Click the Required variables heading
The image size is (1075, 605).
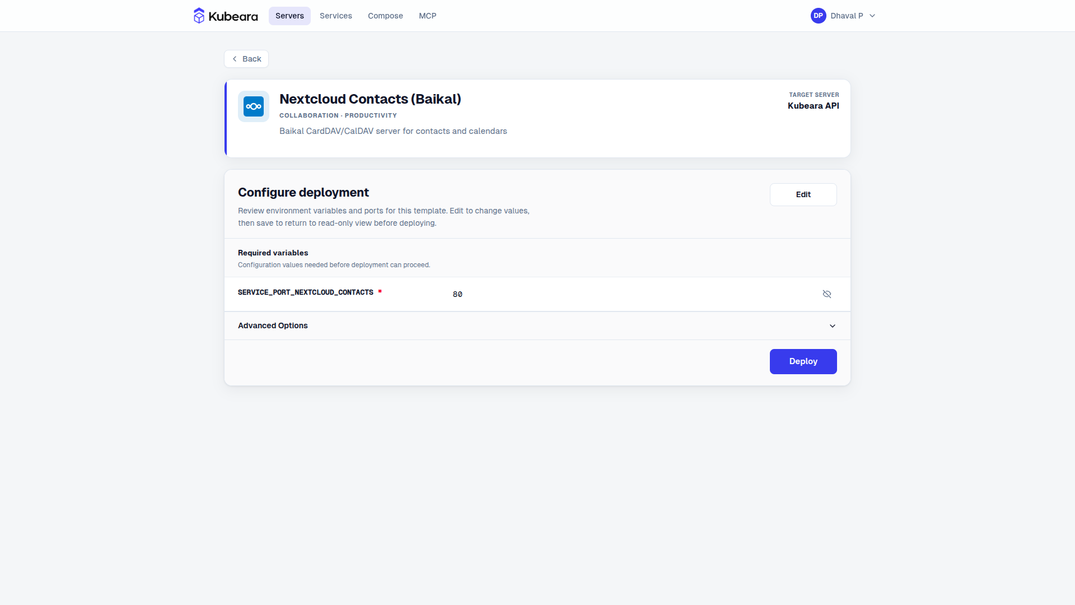coord(273,253)
